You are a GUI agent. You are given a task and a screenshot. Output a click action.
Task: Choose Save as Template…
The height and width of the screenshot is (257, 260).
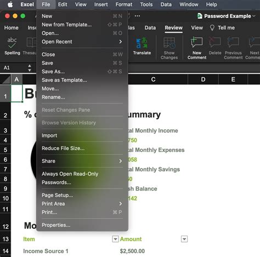(x=82, y=80)
